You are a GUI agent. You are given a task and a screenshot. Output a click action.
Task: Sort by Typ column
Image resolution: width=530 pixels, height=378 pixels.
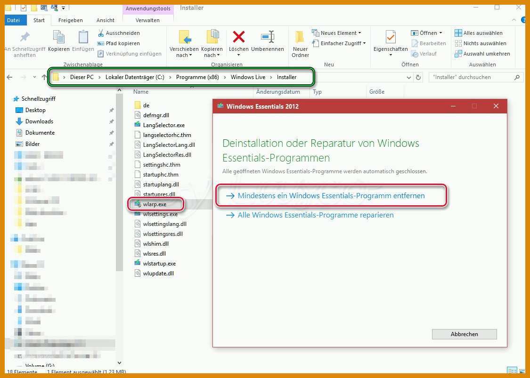coord(317,92)
